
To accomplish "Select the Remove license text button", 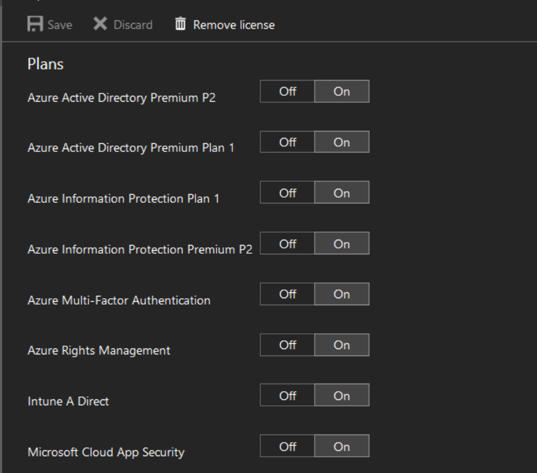I will point(234,25).
